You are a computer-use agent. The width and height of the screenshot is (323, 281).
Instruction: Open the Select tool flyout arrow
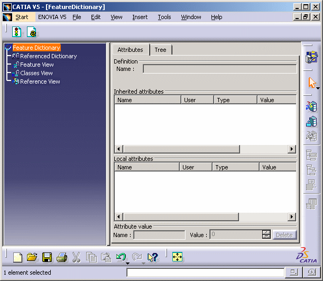click(318, 88)
